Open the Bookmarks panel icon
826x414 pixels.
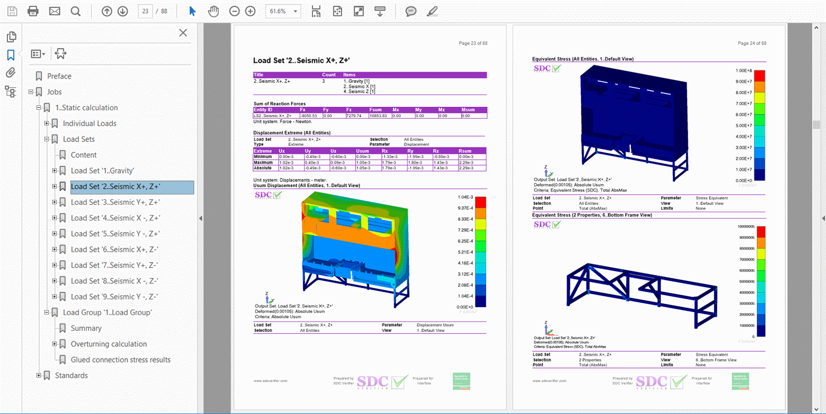pyautogui.click(x=11, y=55)
